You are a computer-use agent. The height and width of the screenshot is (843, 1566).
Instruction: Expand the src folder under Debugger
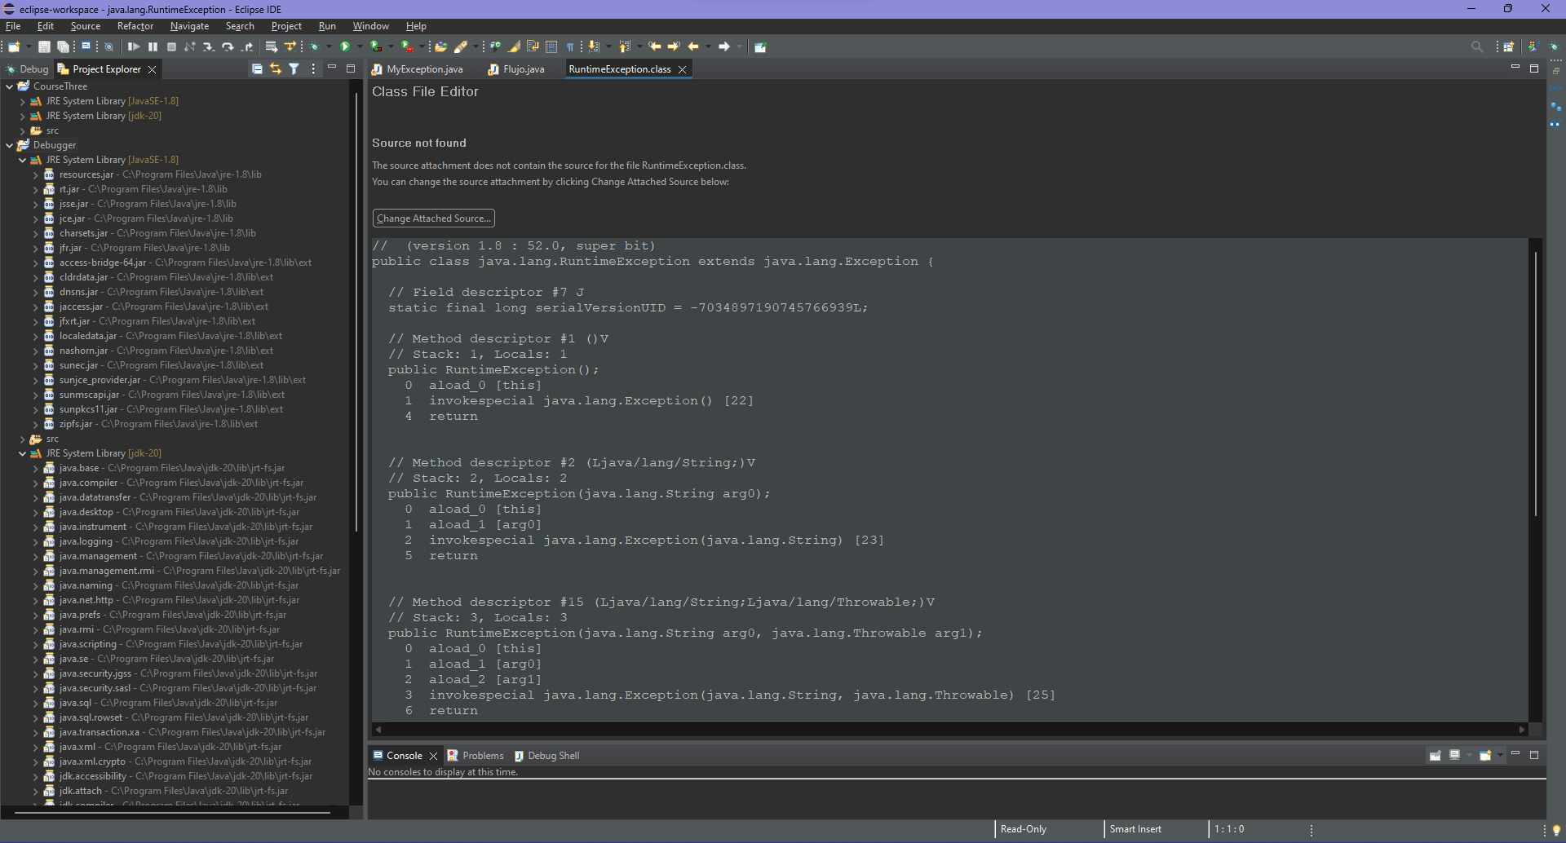(23, 439)
